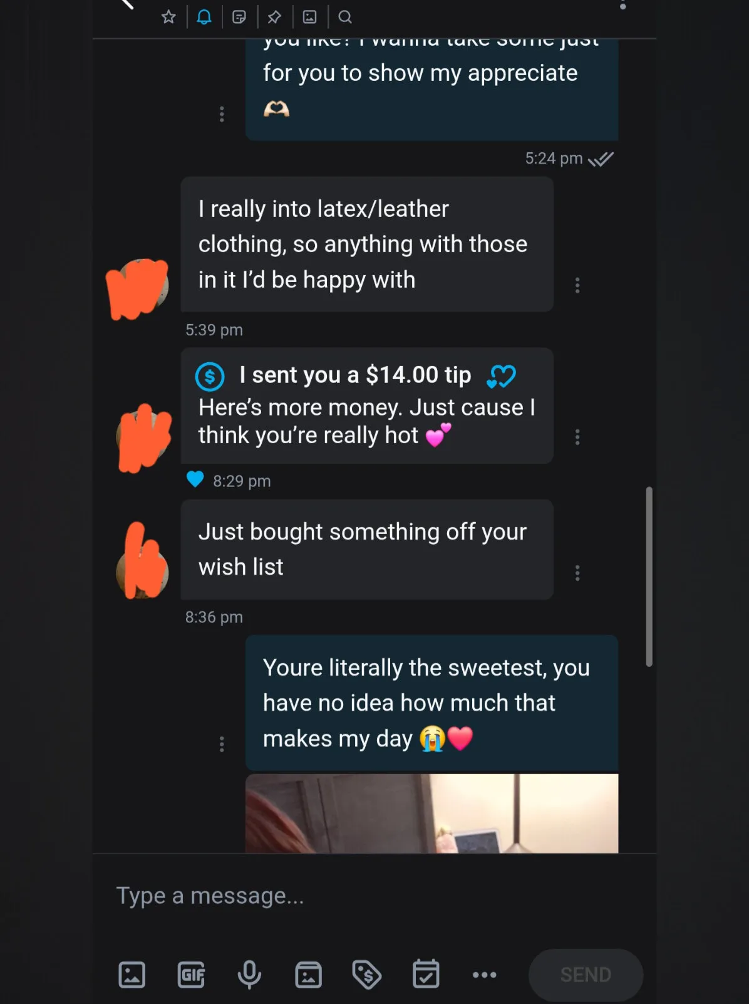Open options for the $14.00 tip message

[x=577, y=437]
